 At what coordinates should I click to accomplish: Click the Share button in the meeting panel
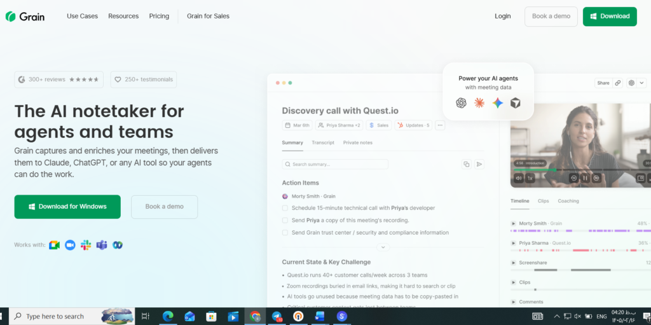coord(603,83)
